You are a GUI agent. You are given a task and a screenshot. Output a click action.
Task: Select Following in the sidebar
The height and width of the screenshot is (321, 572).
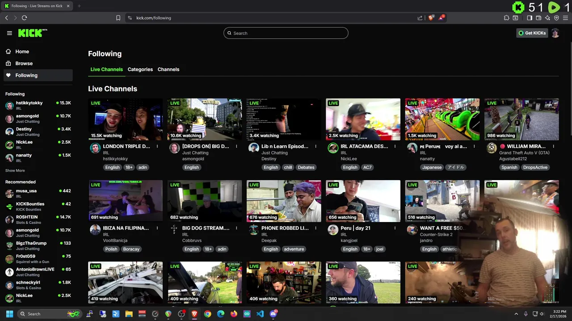38,75
